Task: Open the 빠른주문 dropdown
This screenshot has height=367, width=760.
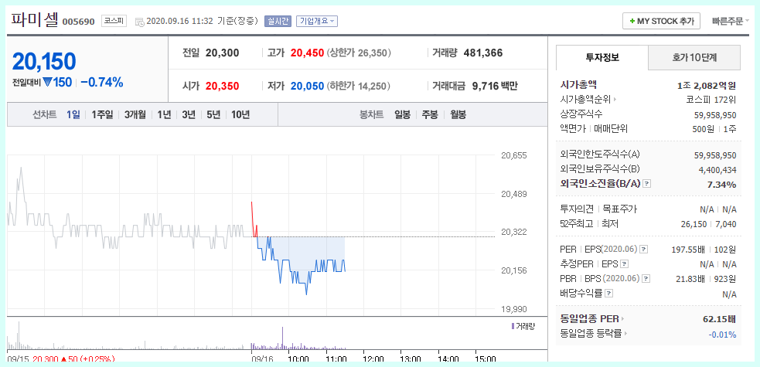Action: (731, 22)
